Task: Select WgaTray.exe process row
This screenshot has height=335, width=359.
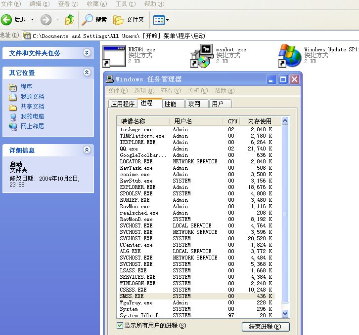Action: point(196,302)
